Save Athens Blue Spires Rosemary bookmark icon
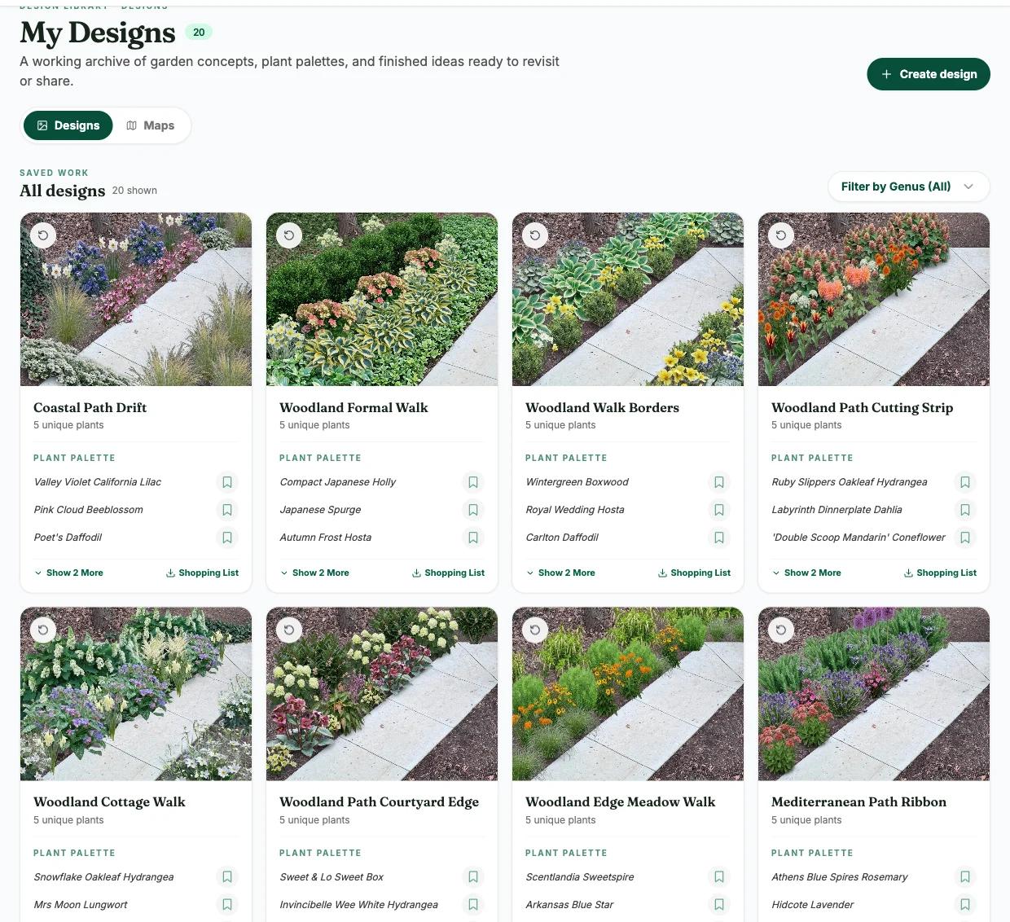The width and height of the screenshot is (1010, 922). click(x=965, y=877)
